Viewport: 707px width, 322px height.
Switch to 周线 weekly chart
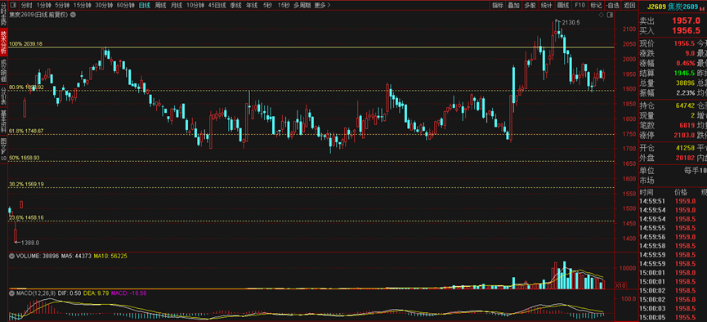click(x=160, y=6)
